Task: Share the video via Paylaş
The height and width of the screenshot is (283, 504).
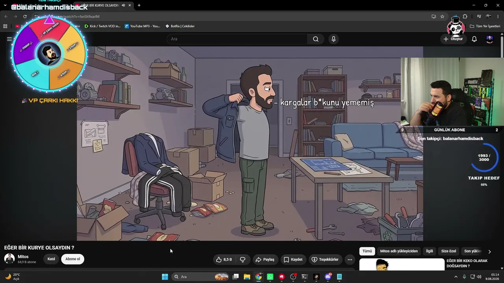Action: (x=265, y=259)
